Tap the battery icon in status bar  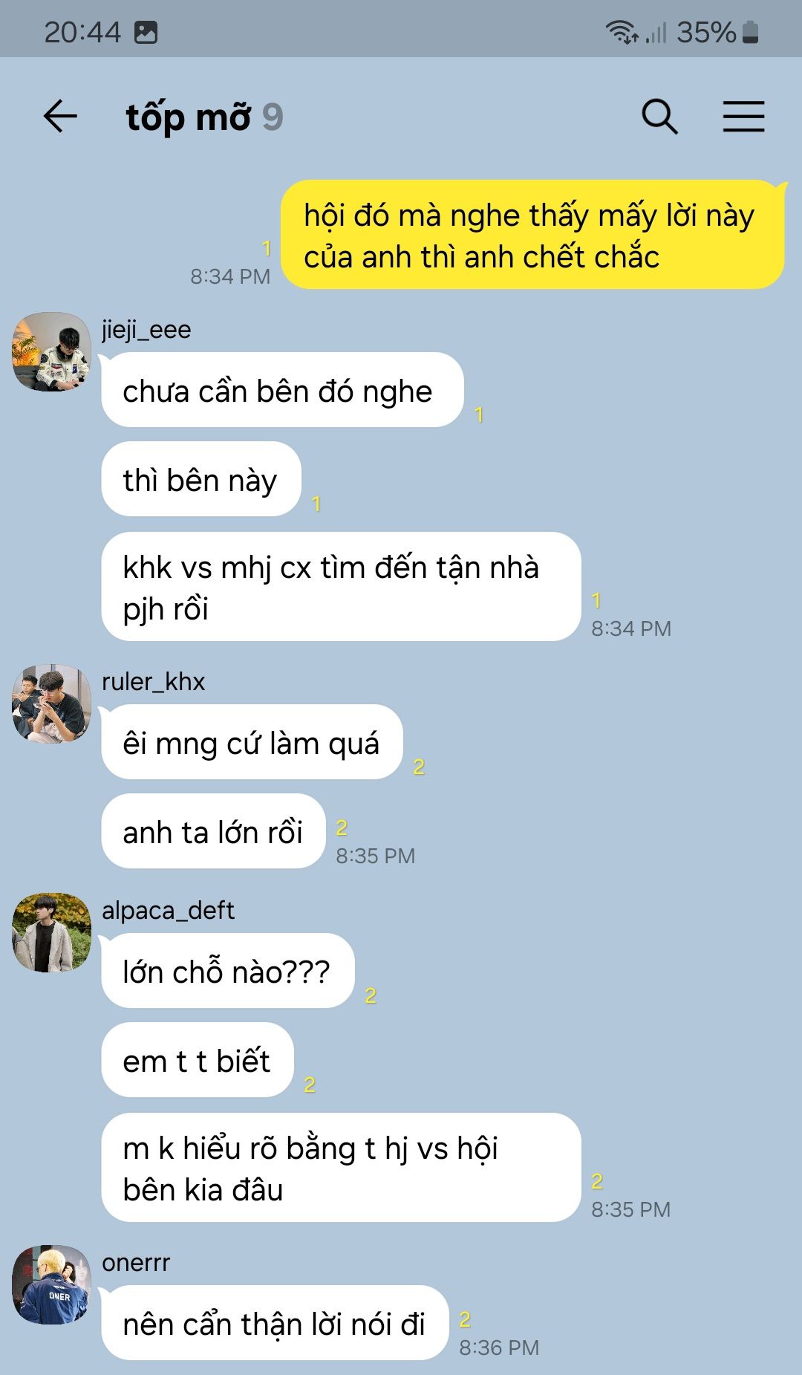(x=751, y=32)
